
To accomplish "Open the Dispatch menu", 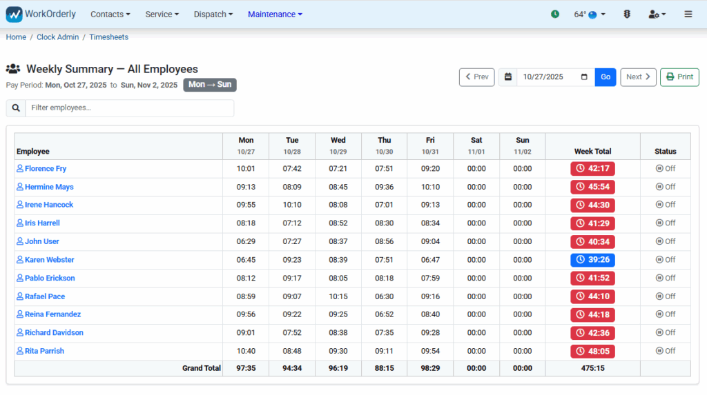I will tap(213, 14).
